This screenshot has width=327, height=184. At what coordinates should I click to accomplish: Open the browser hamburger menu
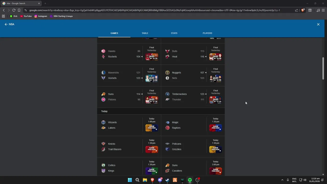pos(323,10)
